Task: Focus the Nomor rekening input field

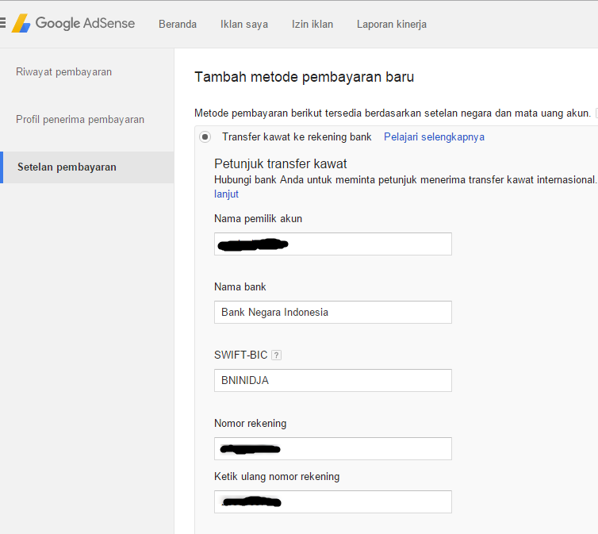Action: (333, 448)
